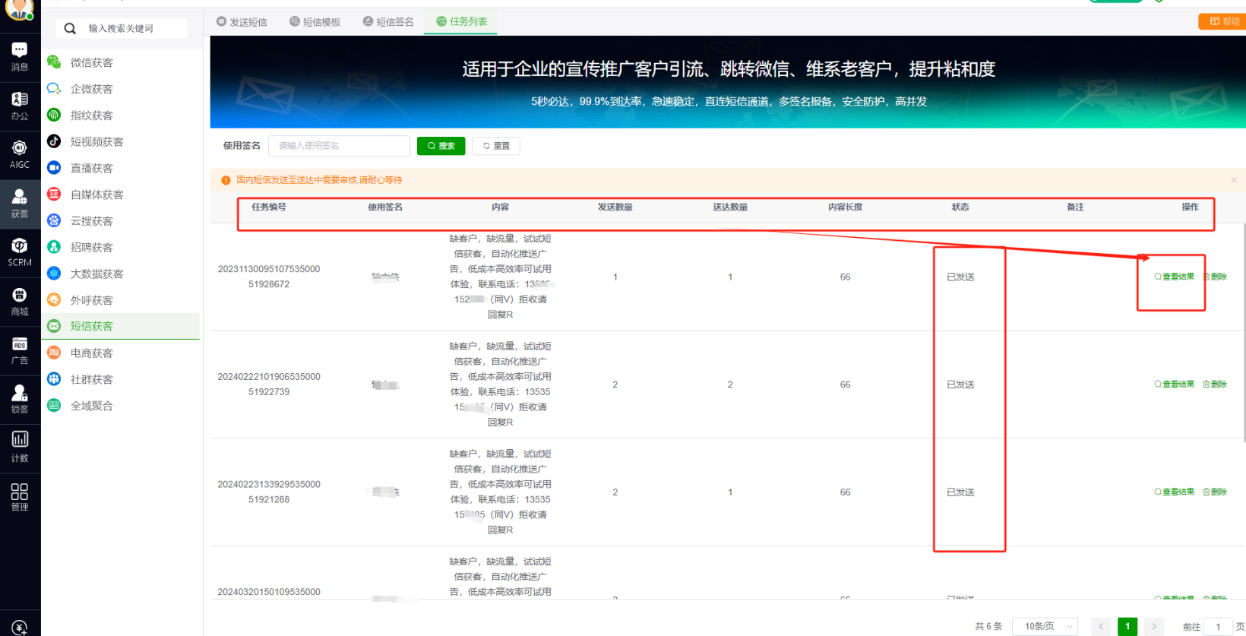Click 查看结果 for task ending 51928672
Viewport: 1246px width, 636px height.
[1175, 277]
